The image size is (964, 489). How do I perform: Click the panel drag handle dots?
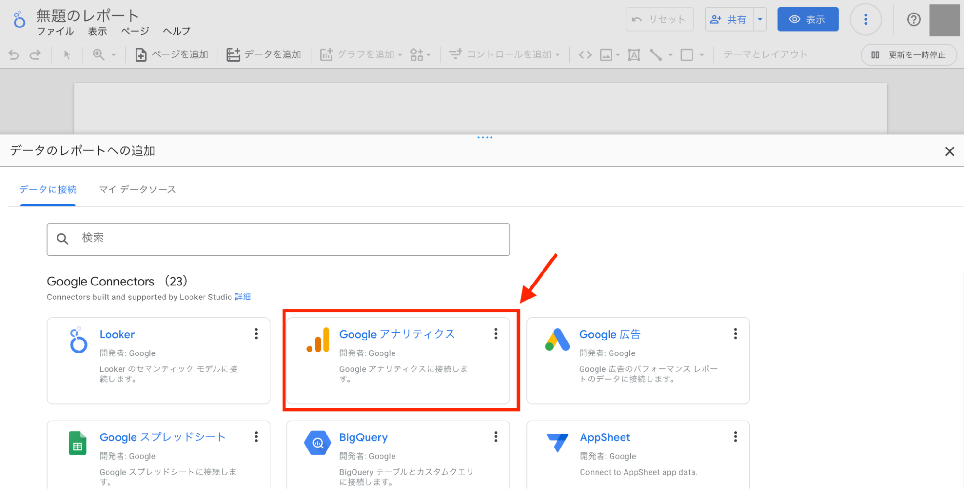(x=485, y=138)
